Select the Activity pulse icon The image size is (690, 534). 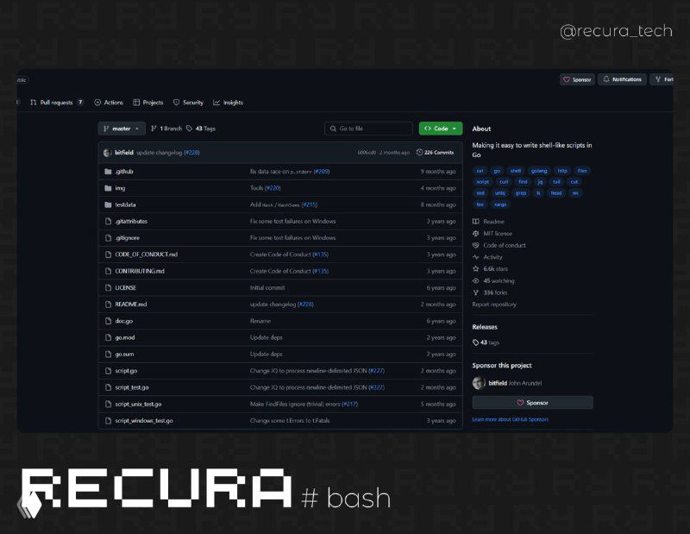click(x=477, y=257)
